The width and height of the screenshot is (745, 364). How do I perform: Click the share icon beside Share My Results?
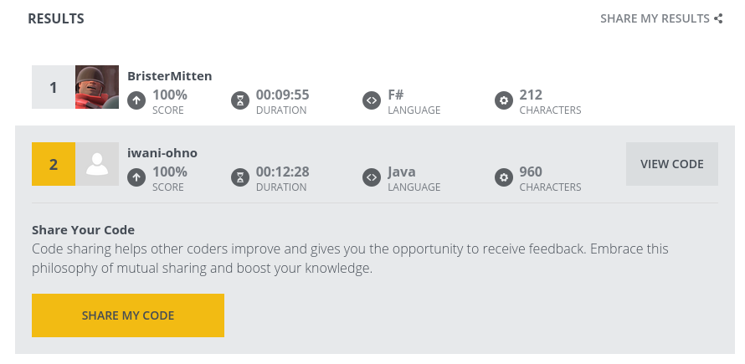tap(718, 18)
